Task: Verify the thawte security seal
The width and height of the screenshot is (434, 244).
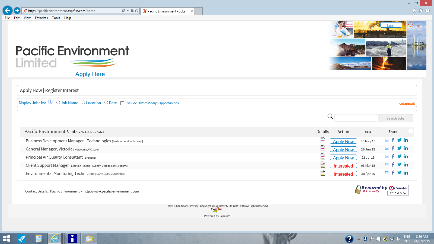Action: pyautogui.click(x=382, y=190)
